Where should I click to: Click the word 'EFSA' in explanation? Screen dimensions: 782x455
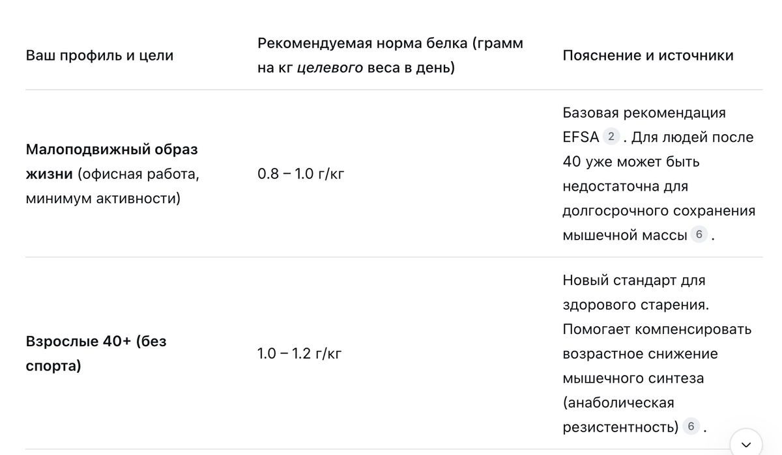581,137
